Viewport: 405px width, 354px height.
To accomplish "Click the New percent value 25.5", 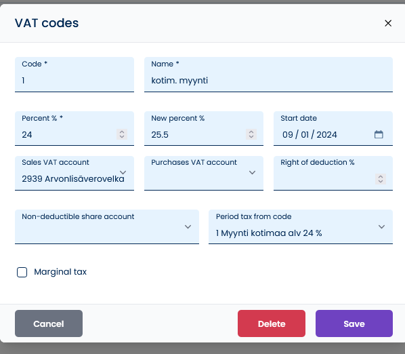I will coord(160,135).
